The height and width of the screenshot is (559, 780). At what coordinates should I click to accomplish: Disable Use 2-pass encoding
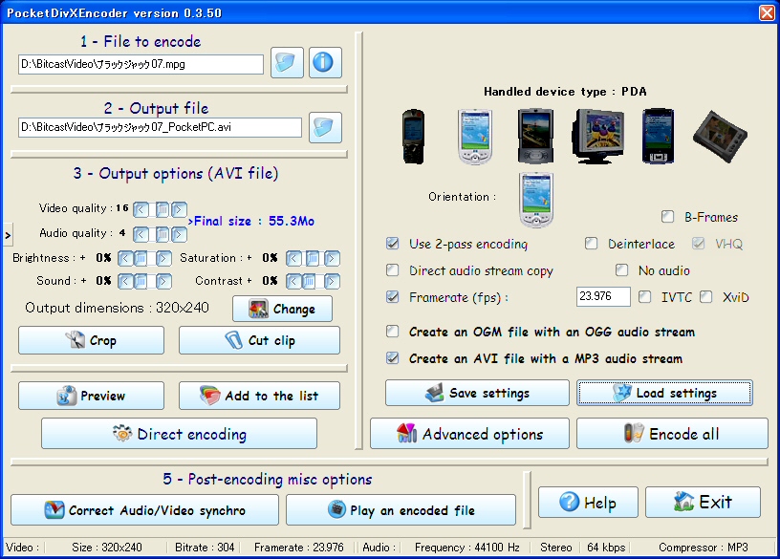[x=393, y=244]
